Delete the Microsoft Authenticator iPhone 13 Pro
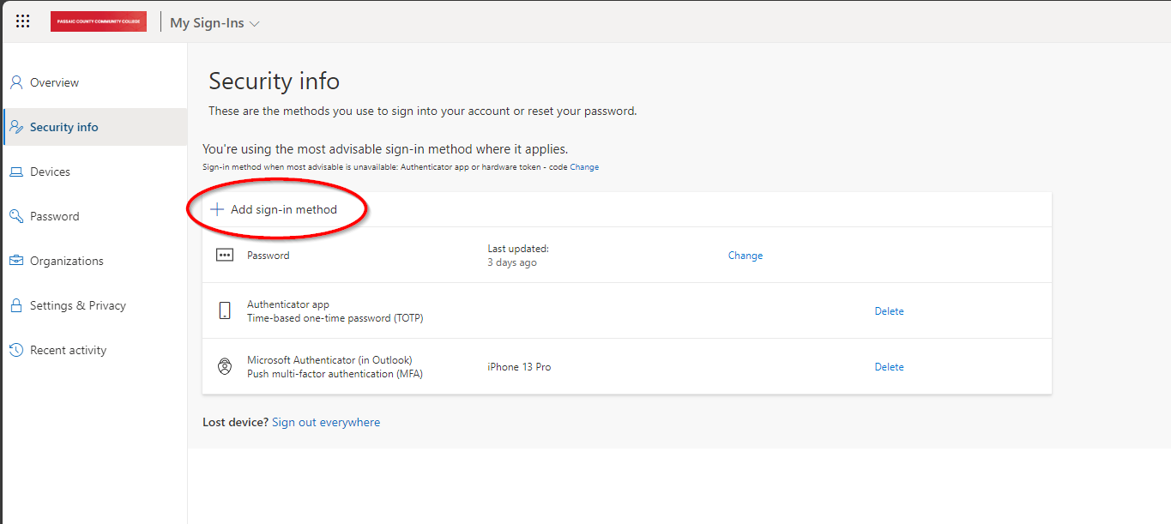This screenshot has height=524, width=1171. (x=889, y=367)
